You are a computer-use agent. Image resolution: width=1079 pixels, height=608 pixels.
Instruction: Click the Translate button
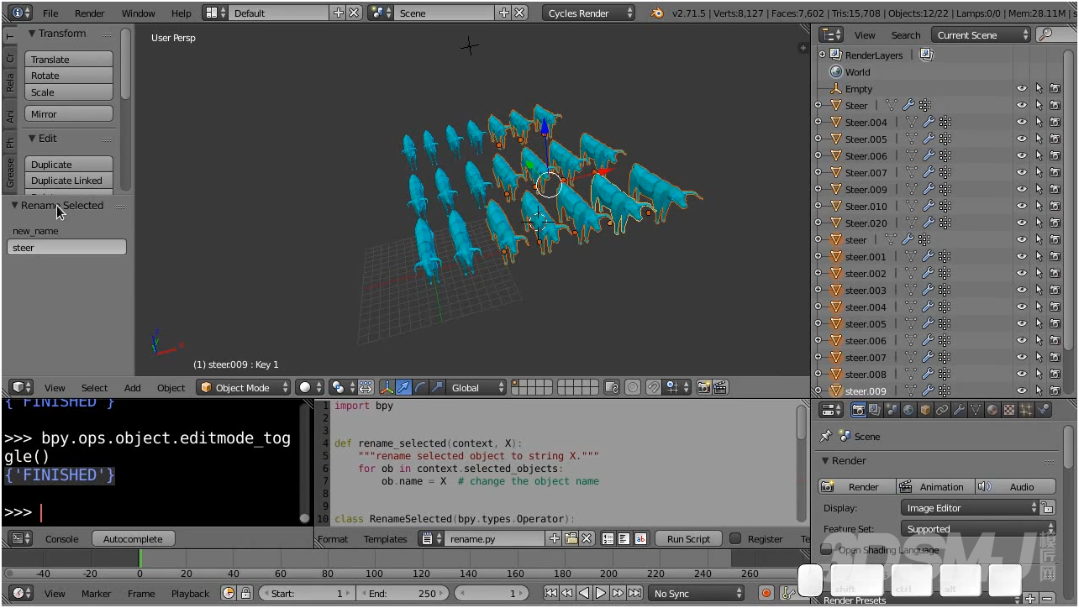point(69,59)
